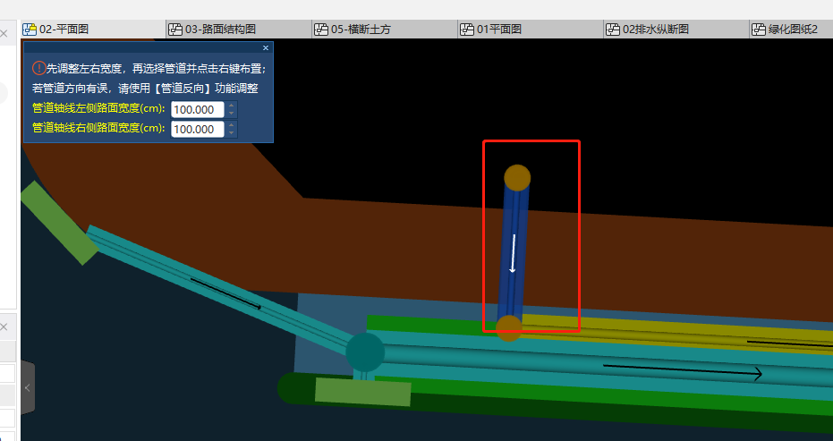
Task: Click the right side road width input field
Action: tap(196, 129)
